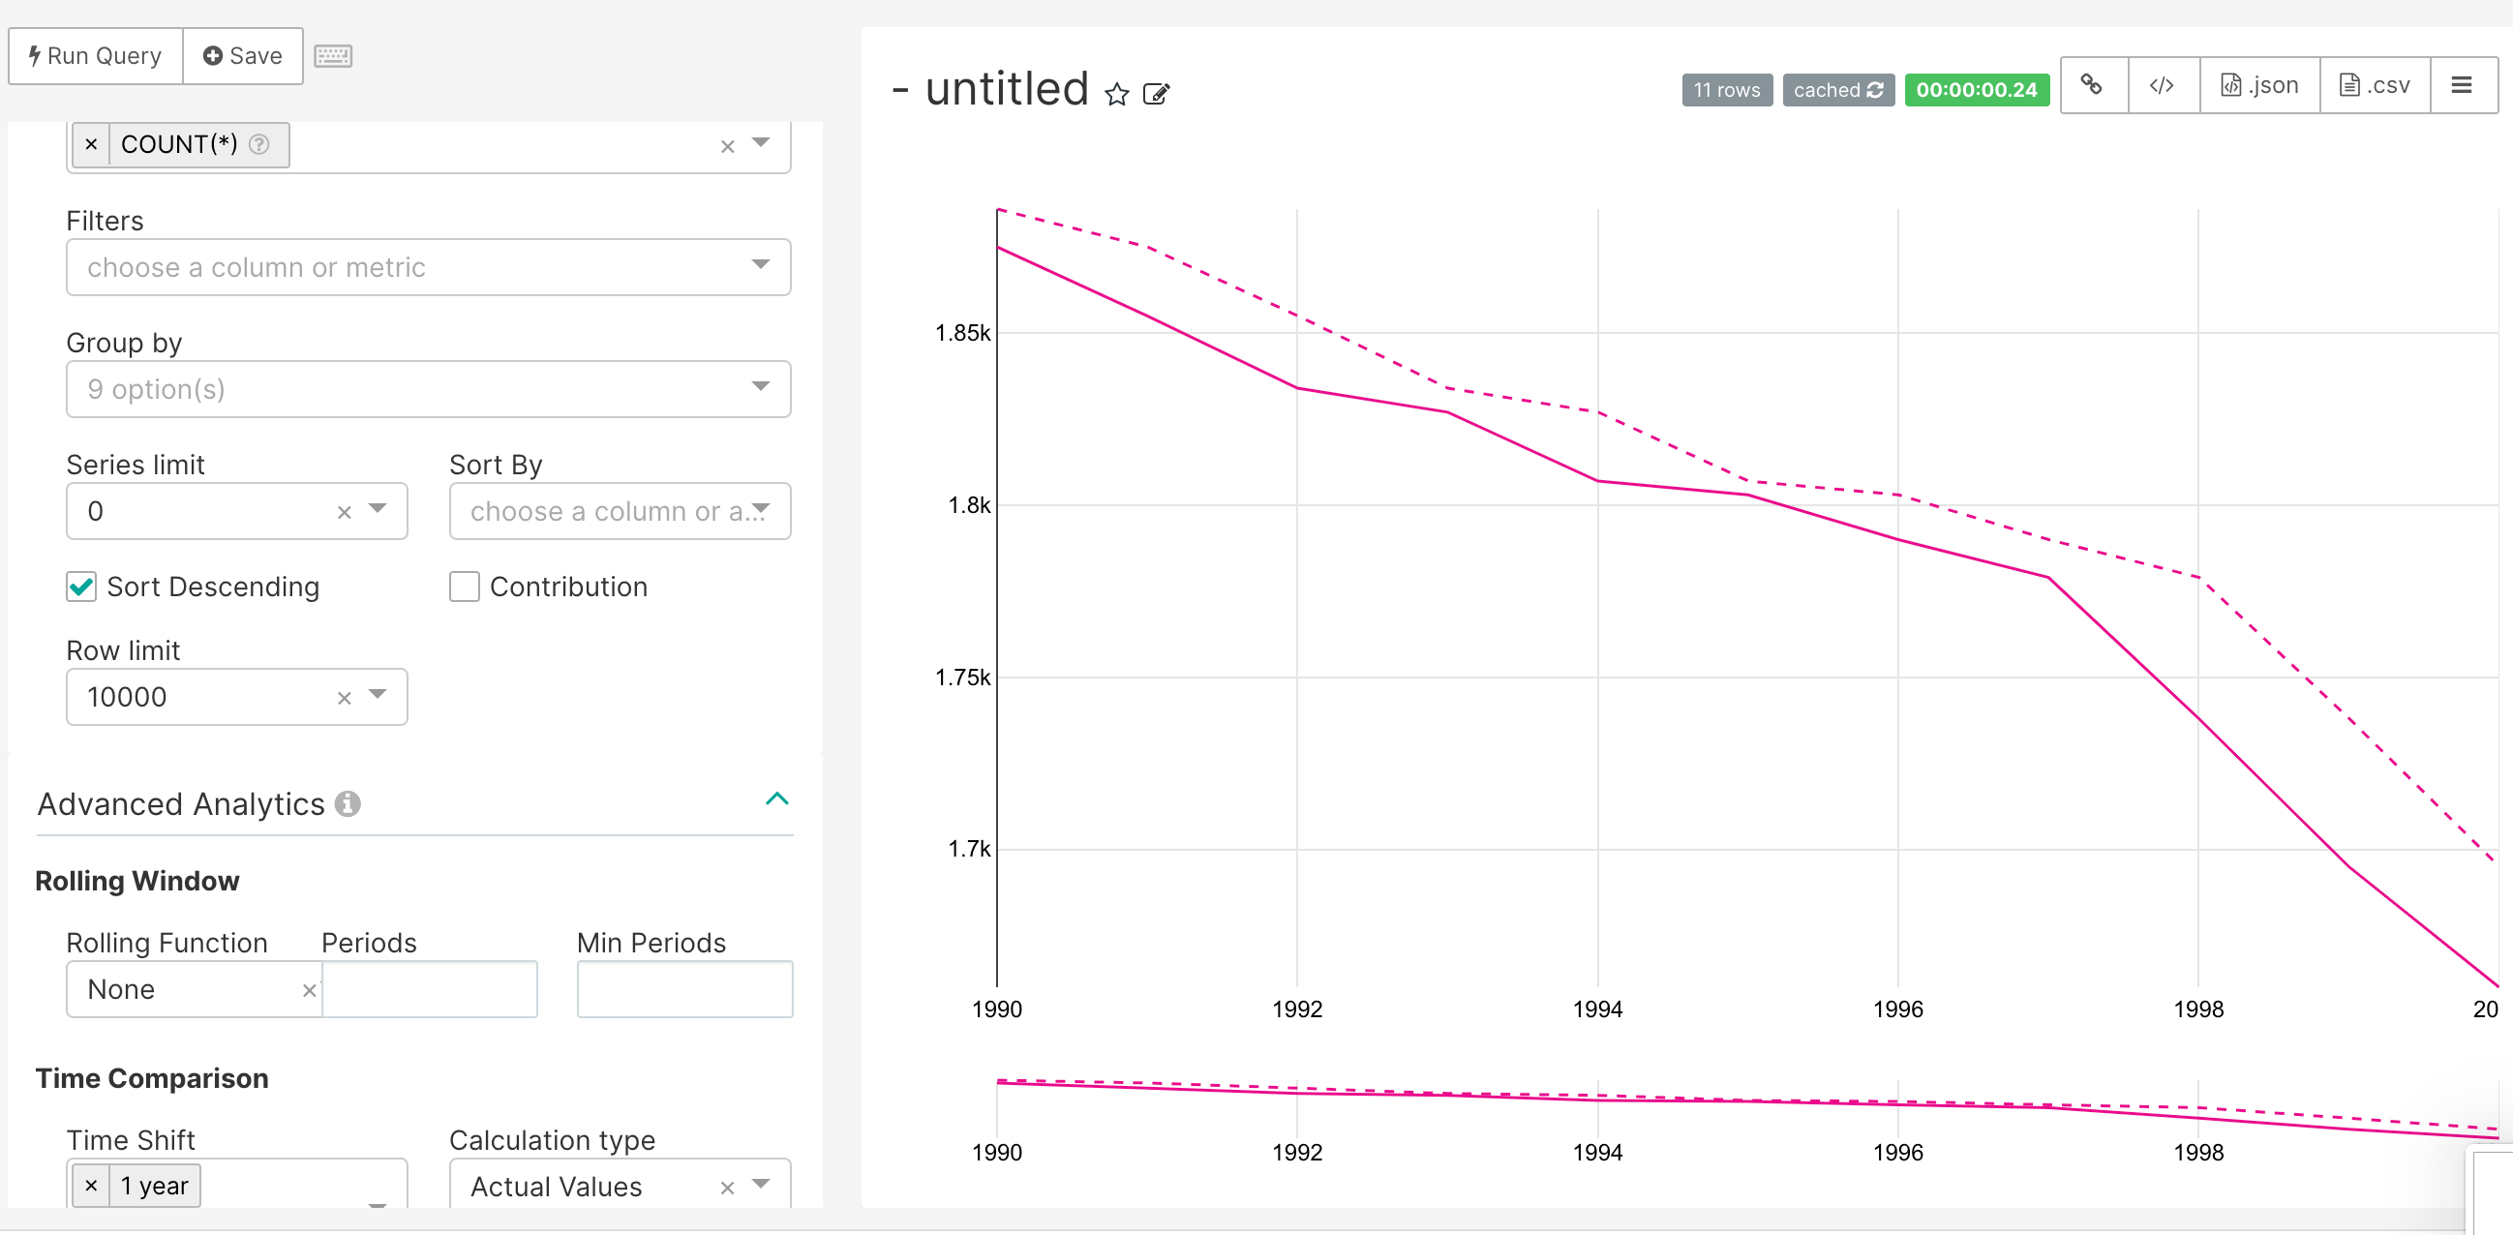Export chart results as .csv
The width and height of the screenshot is (2513, 1235).
point(2375,85)
